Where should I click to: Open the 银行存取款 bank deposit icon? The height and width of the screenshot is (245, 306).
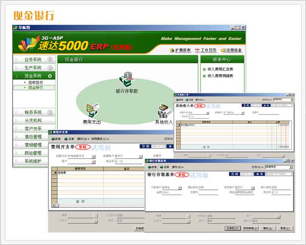click(x=127, y=79)
